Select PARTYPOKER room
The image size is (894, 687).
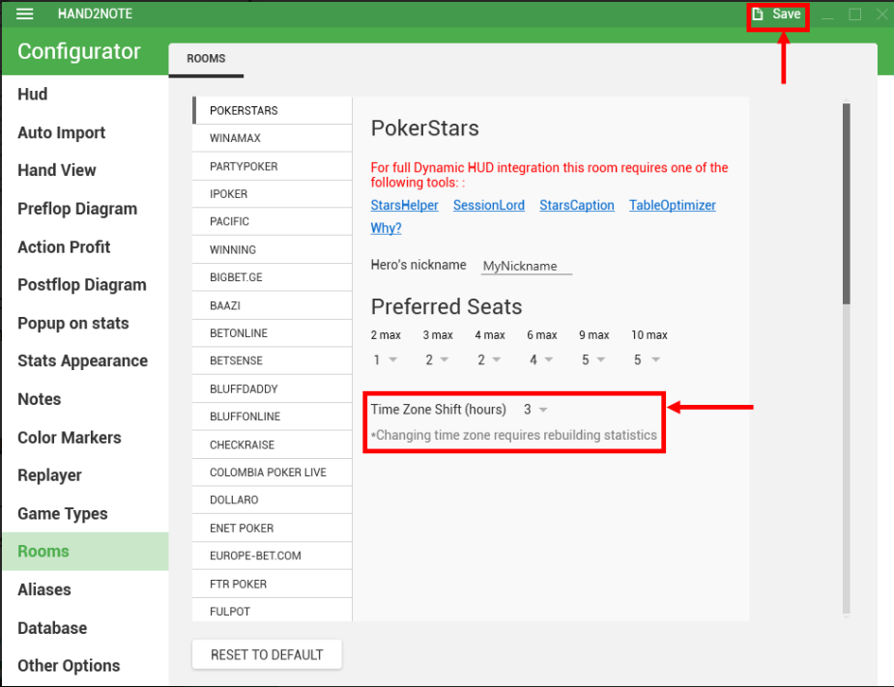pos(272,166)
